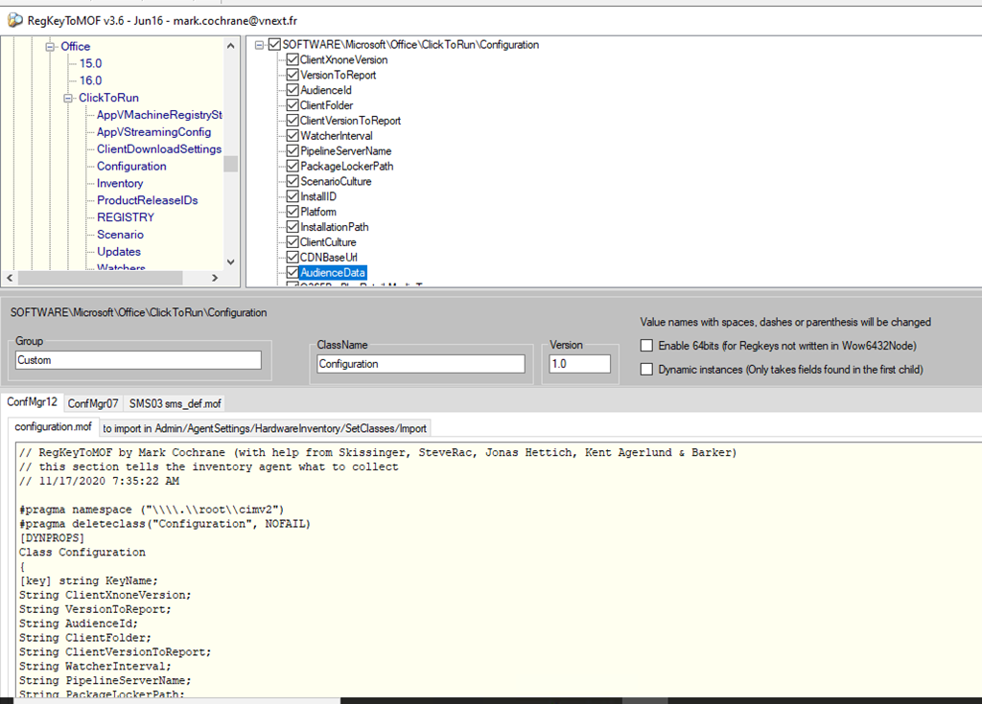Image resolution: width=982 pixels, height=704 pixels.
Task: Click the tree scrollbar up arrow
Action: click(x=230, y=46)
